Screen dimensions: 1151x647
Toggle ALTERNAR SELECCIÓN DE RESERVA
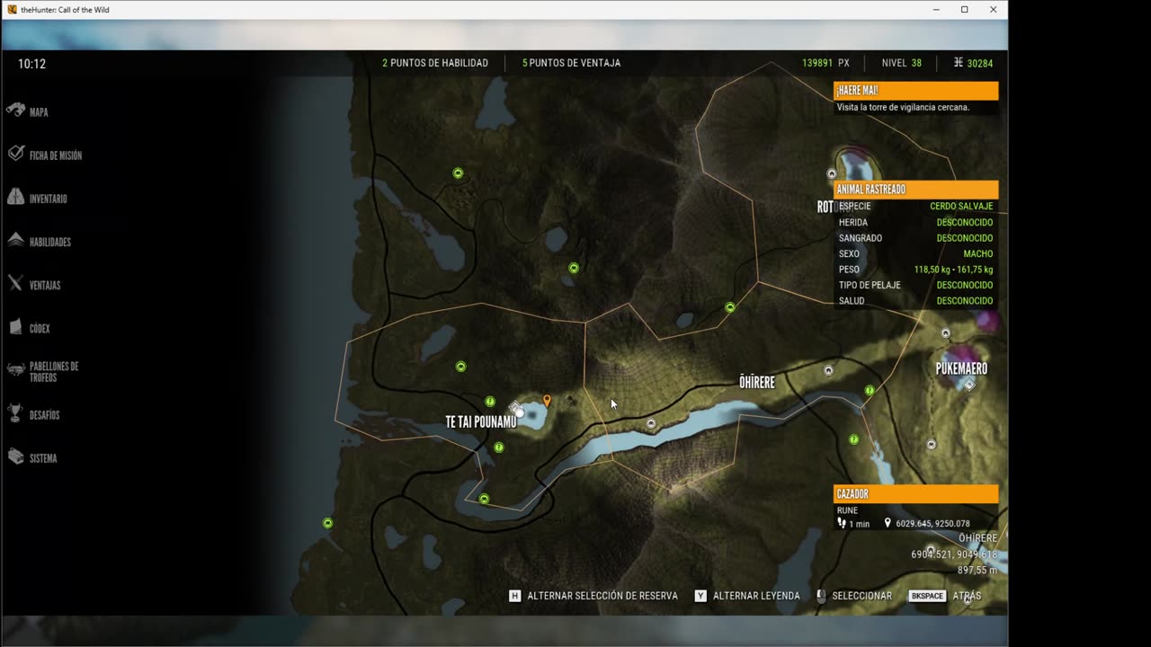coord(593,596)
